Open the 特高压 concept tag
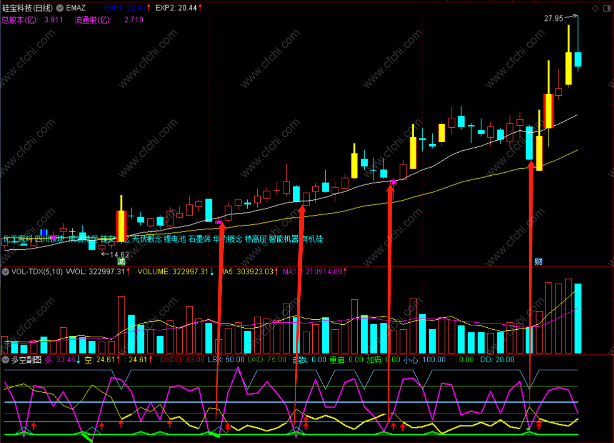614x443 pixels. (255, 239)
